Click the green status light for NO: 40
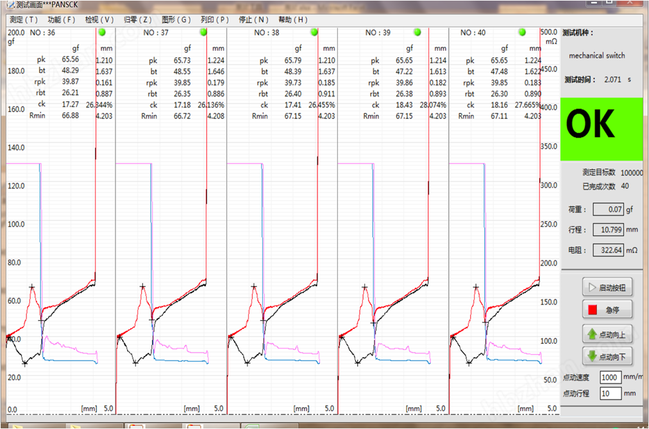 pyautogui.click(x=522, y=32)
